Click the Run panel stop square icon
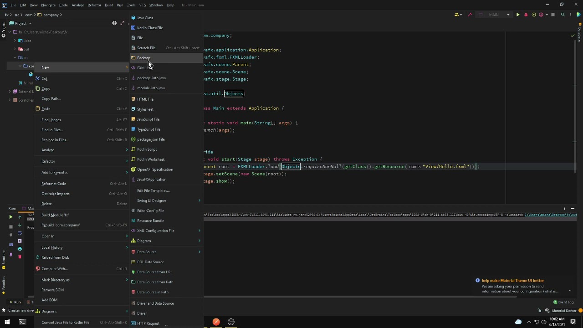583x328 pixels. click(x=10, y=227)
